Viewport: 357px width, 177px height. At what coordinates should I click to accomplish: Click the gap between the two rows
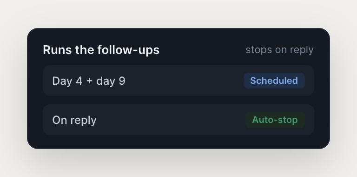(178, 100)
